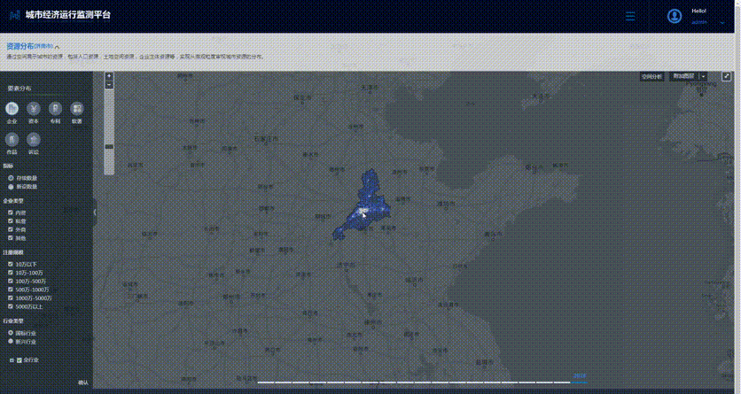Click the 添加图层 button
The height and width of the screenshot is (394, 741).
683,76
